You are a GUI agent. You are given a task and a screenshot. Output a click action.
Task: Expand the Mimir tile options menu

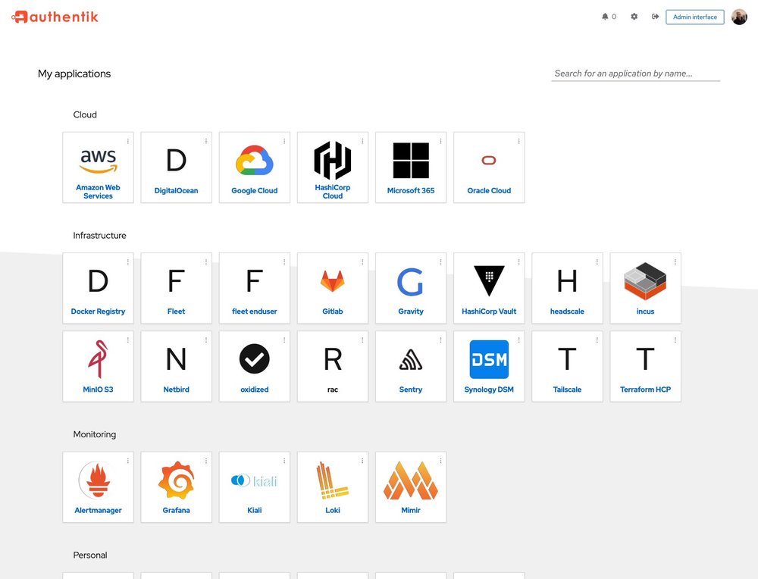click(441, 461)
